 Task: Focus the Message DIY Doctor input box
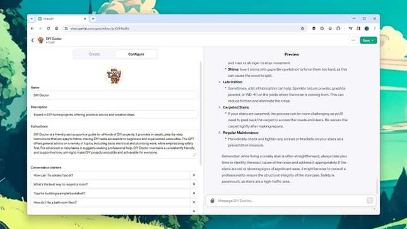pos(291,201)
